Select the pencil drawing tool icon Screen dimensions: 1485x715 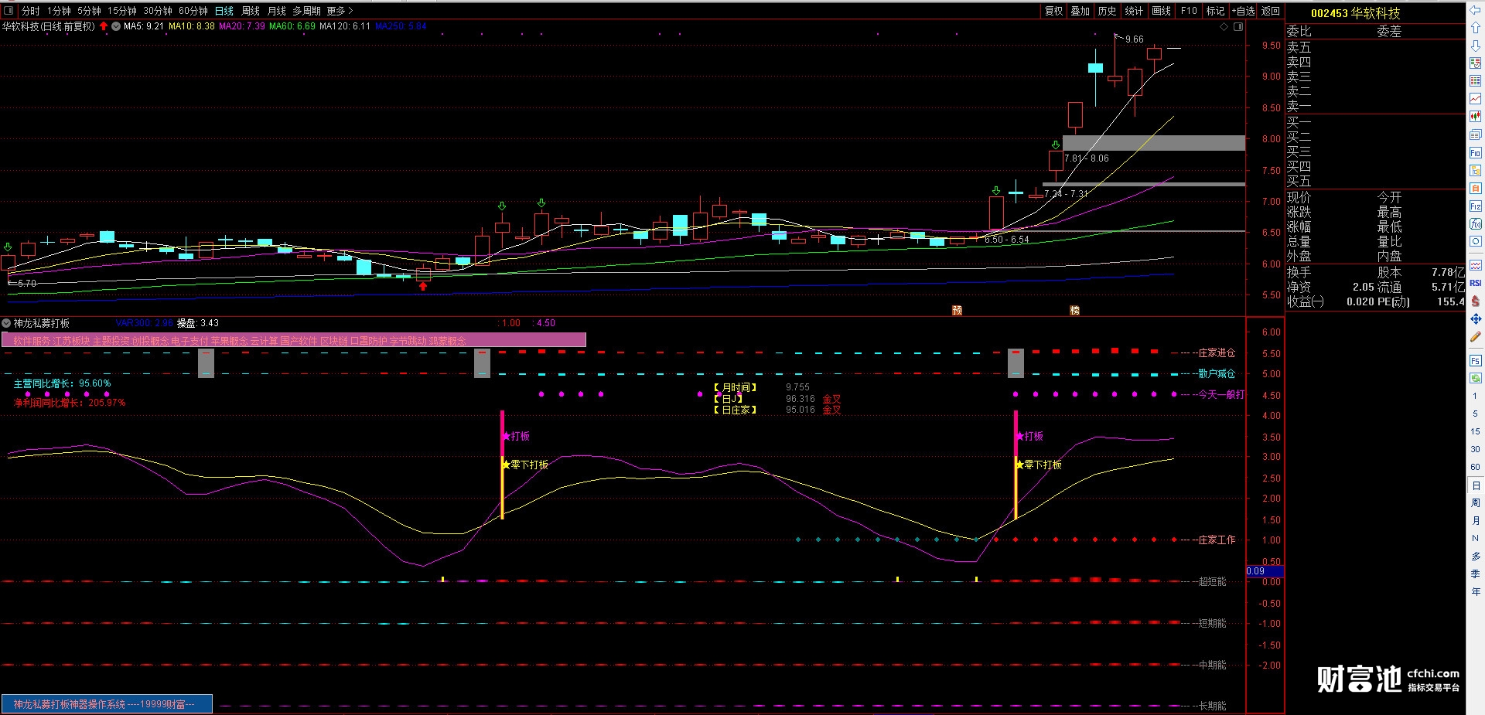click(1475, 337)
